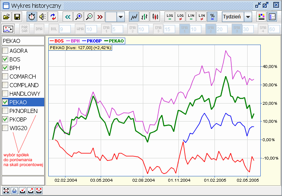
Task: Toggle the EMA 3 indicator button
Action: 158,29
